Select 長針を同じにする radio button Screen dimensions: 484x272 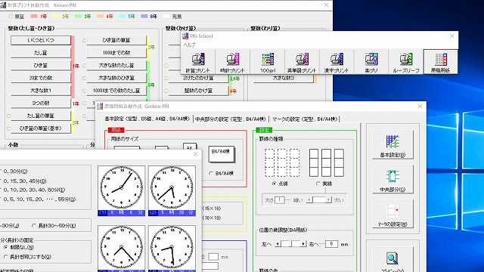point(5,257)
